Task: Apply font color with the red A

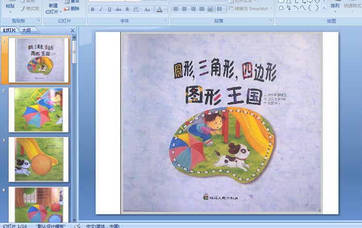Action: click(159, 9)
